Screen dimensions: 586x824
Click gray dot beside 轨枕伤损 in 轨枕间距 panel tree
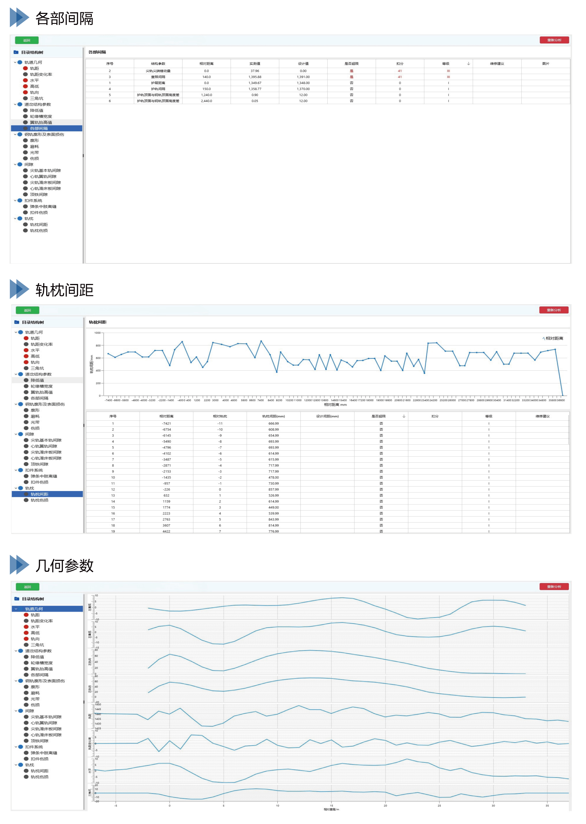(26, 500)
